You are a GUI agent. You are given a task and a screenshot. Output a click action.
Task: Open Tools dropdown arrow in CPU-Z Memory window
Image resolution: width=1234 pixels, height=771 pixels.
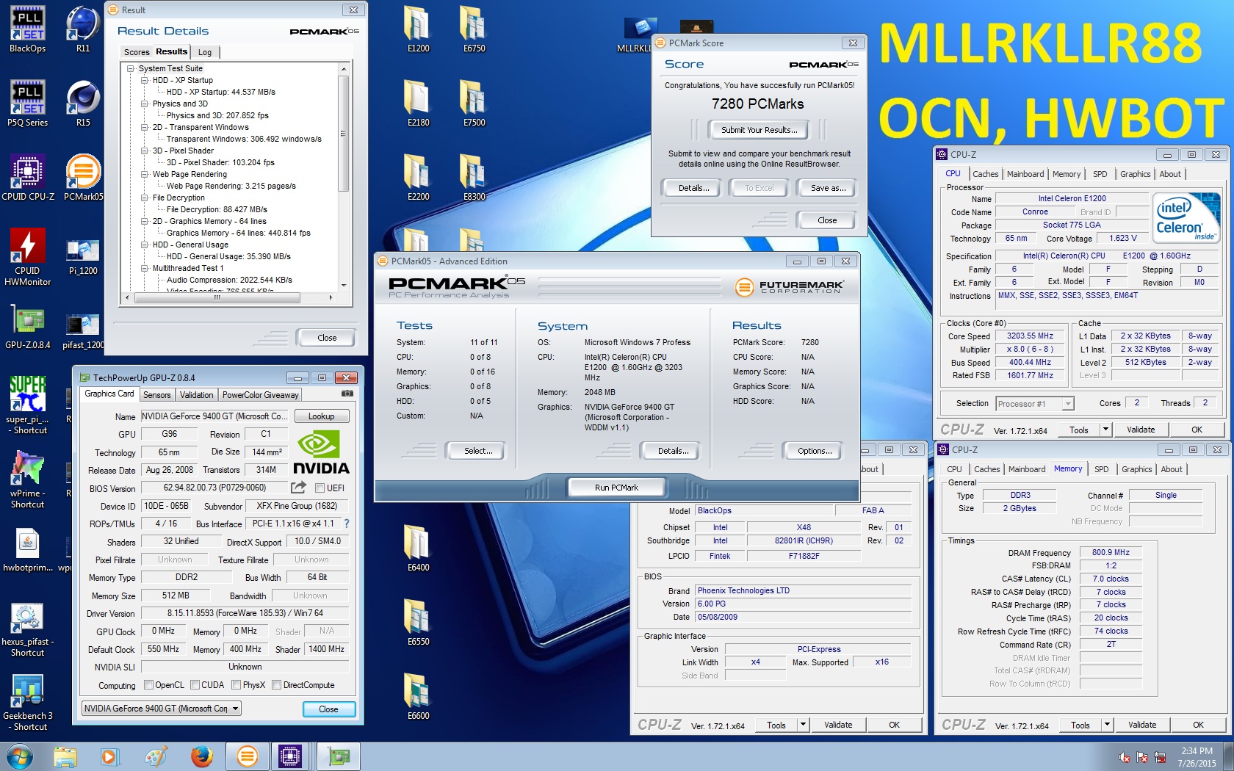(x=1107, y=725)
